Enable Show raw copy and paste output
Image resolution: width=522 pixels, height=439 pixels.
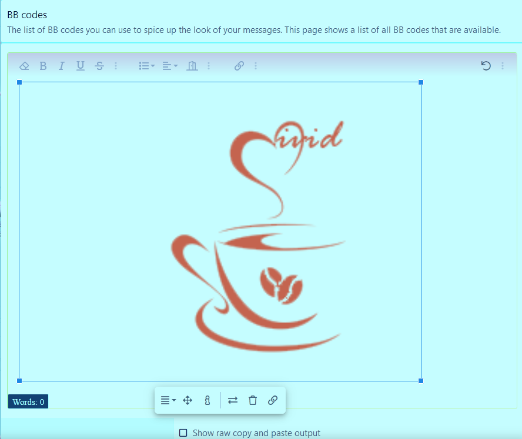[183, 433]
